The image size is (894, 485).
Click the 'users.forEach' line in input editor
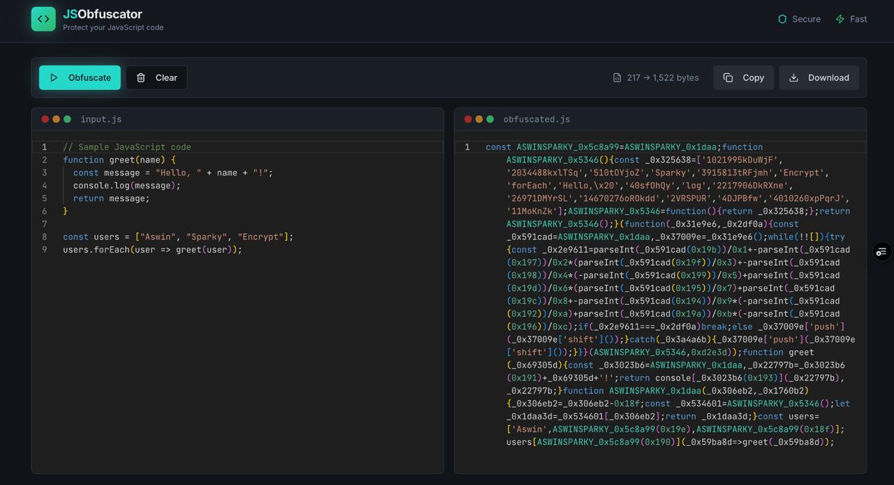[152, 250]
